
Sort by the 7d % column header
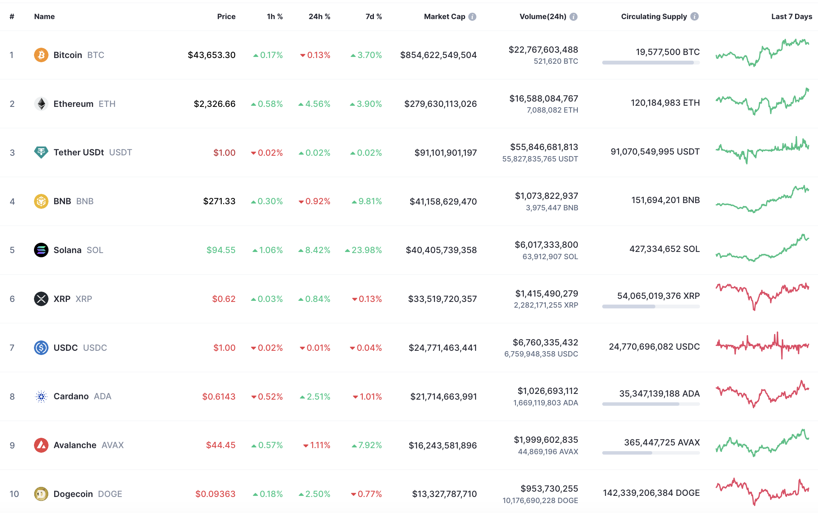point(373,17)
